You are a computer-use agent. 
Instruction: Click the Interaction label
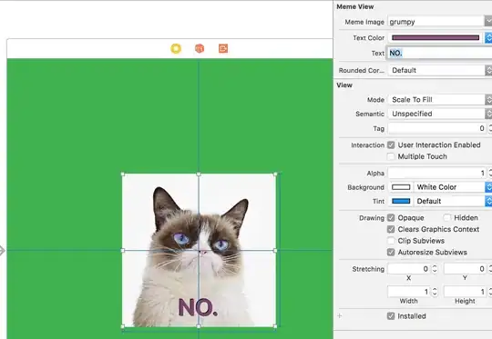click(367, 145)
